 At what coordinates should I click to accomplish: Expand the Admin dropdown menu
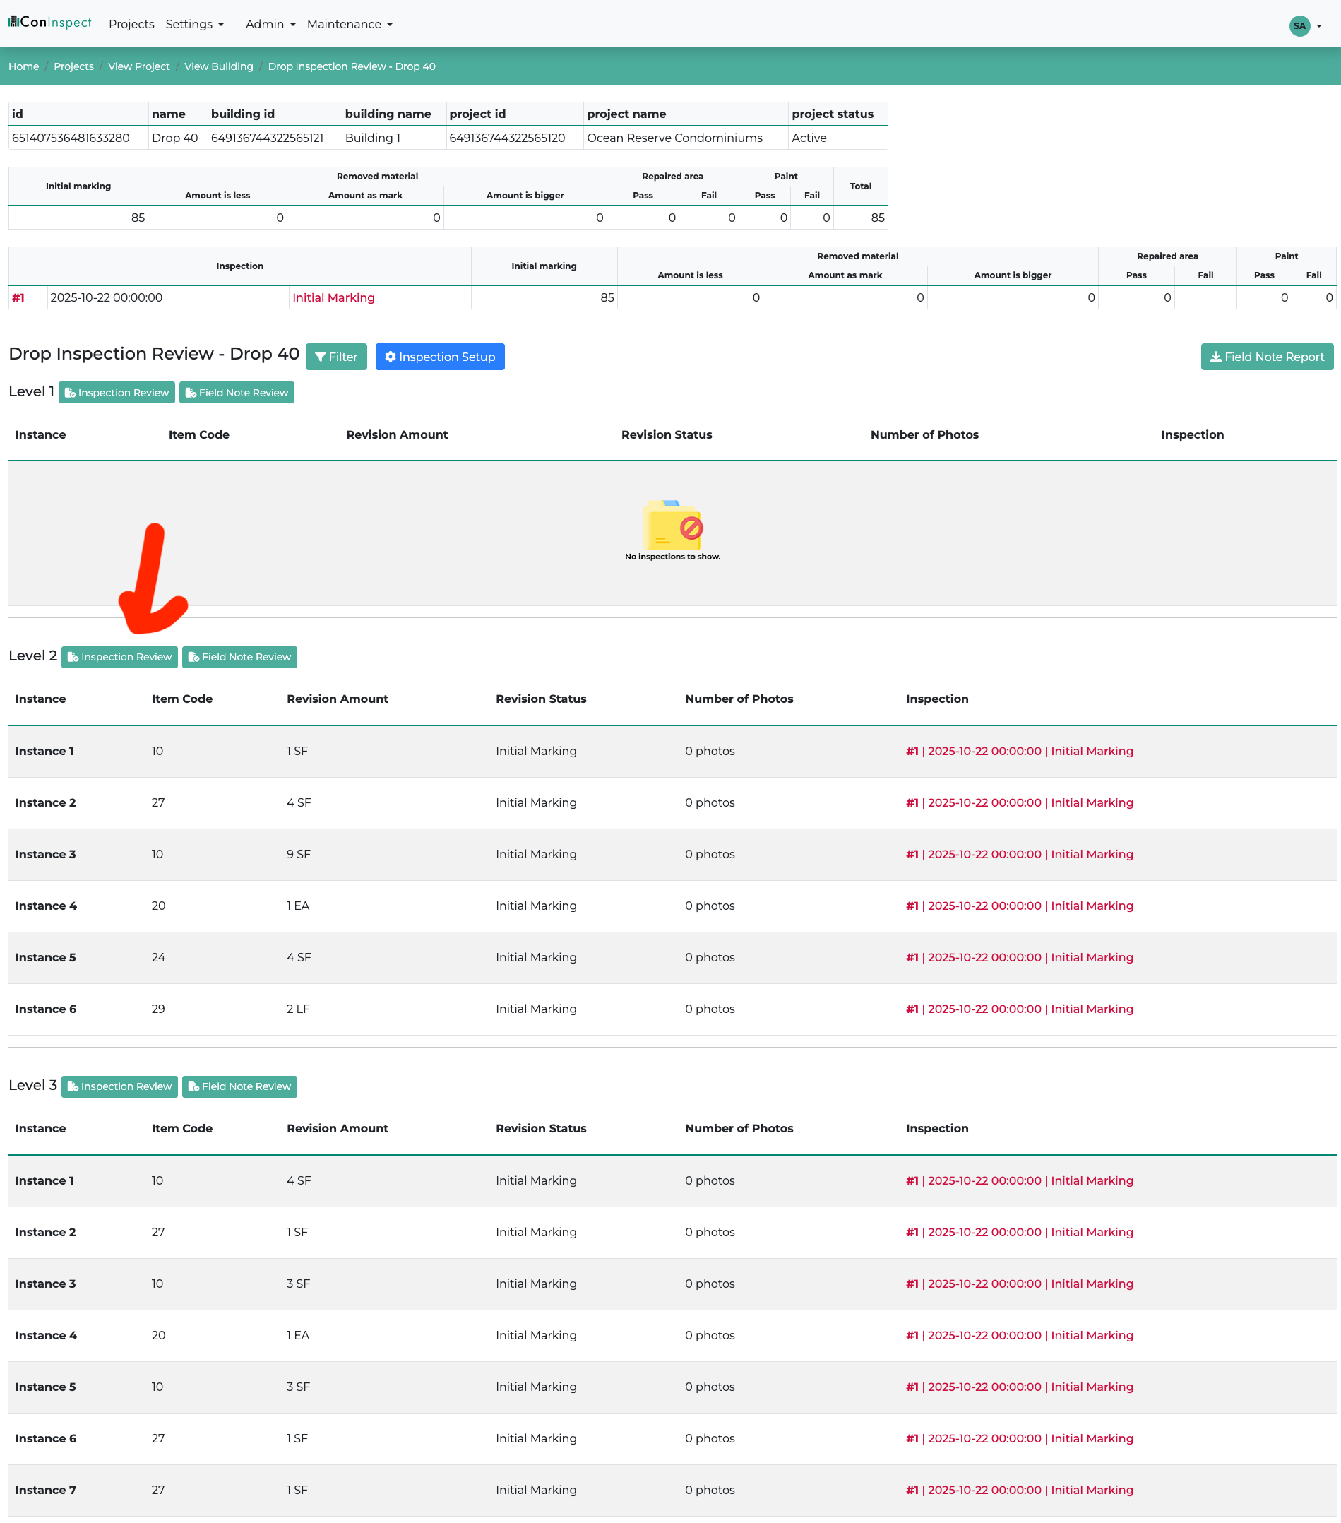point(270,25)
